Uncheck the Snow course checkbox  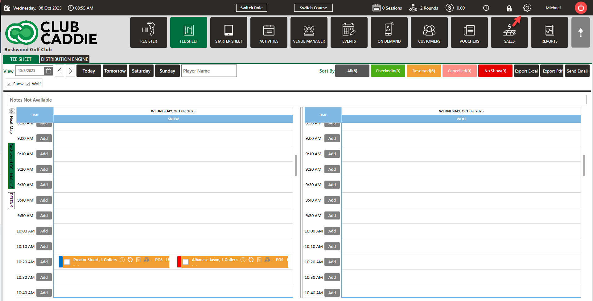click(x=9, y=84)
